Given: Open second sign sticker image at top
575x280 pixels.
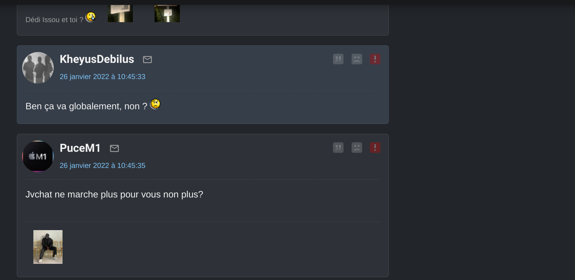Looking at the screenshot, I should point(167,13).
